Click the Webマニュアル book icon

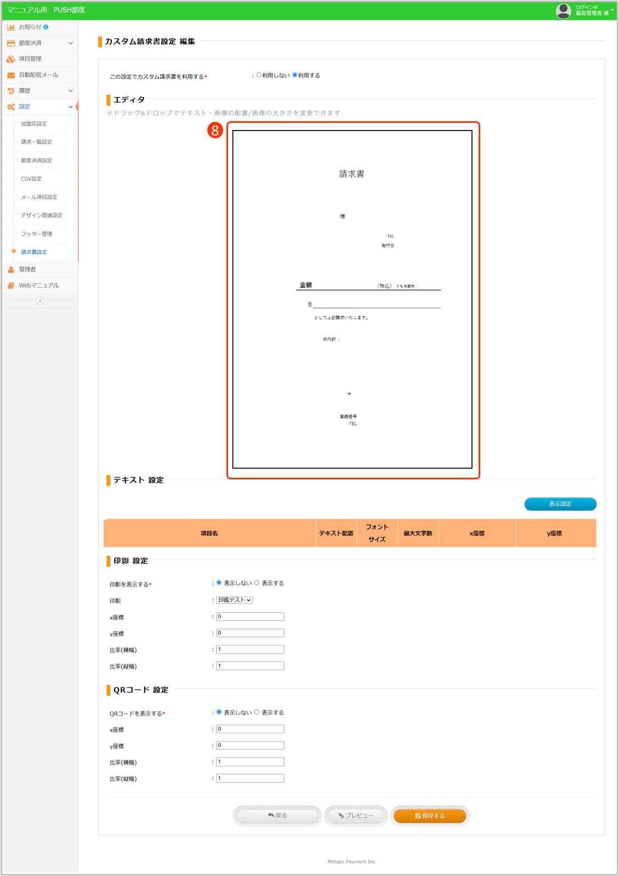(10, 285)
